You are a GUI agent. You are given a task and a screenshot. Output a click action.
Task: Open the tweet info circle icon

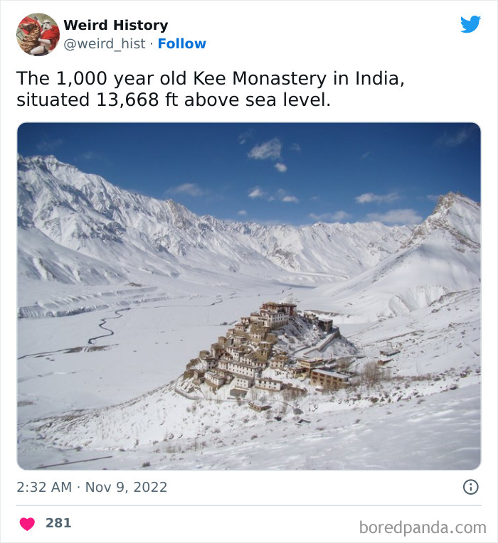coord(470,487)
